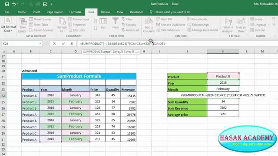Click cell K22 containing 2015

click(223, 83)
